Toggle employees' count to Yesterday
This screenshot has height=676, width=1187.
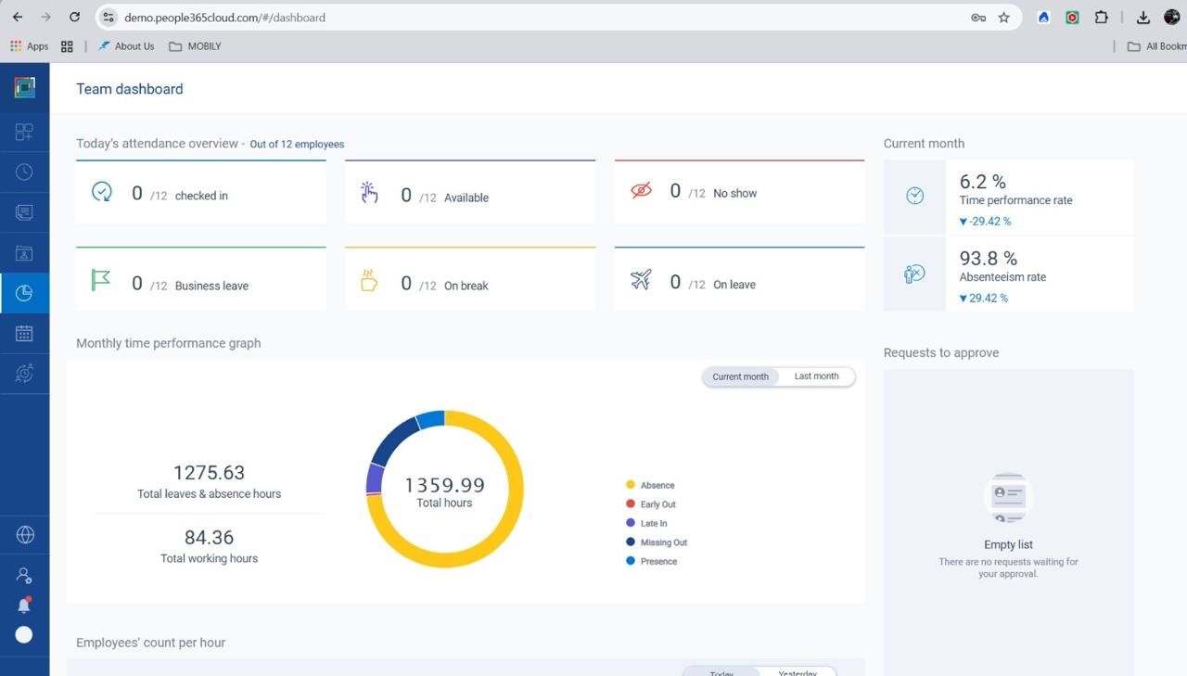(798, 672)
